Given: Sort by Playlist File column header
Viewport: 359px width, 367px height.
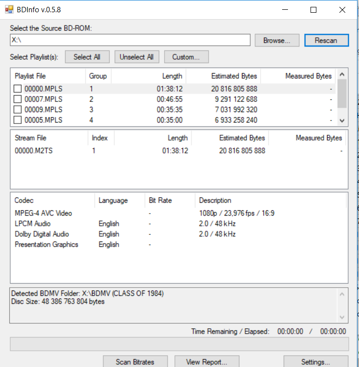Looking at the screenshot, I should click(x=48, y=76).
